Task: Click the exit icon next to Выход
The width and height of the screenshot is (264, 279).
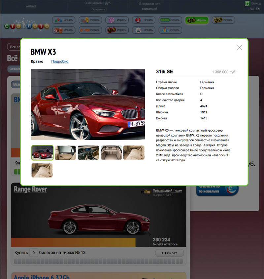Action: tap(247, 4)
